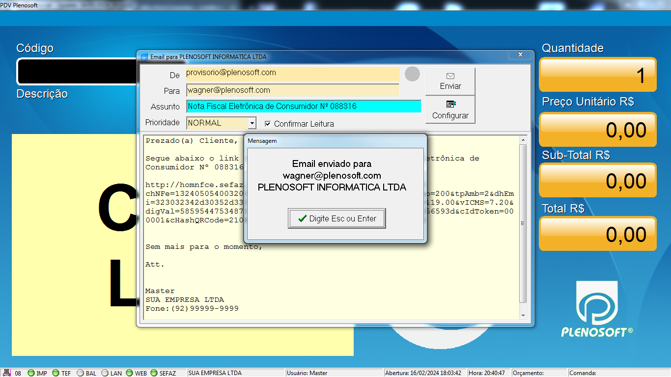Click the email body scrollbar up arrow
Screen dimensions: 671x377
point(523,140)
